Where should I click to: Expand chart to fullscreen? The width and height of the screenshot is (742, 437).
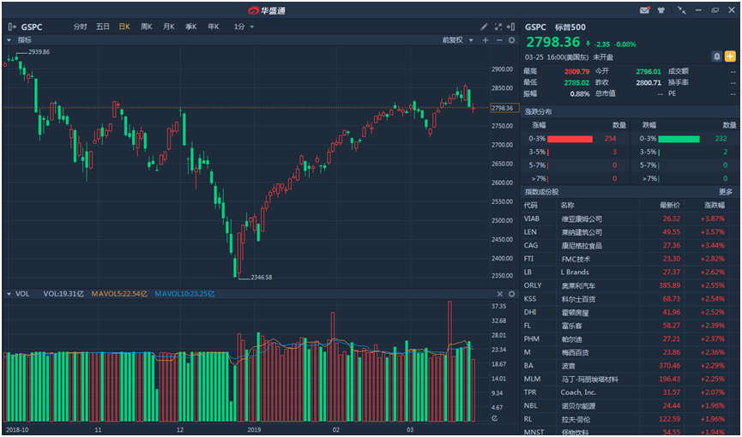point(498,27)
